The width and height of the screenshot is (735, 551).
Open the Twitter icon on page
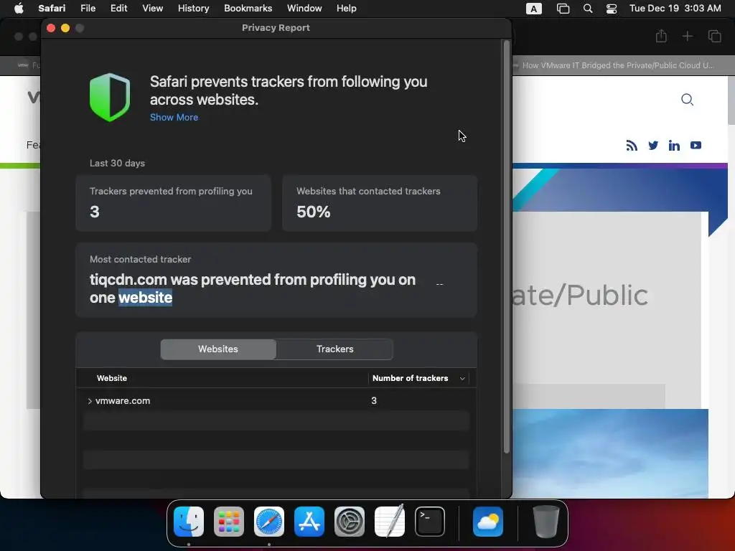(x=653, y=146)
